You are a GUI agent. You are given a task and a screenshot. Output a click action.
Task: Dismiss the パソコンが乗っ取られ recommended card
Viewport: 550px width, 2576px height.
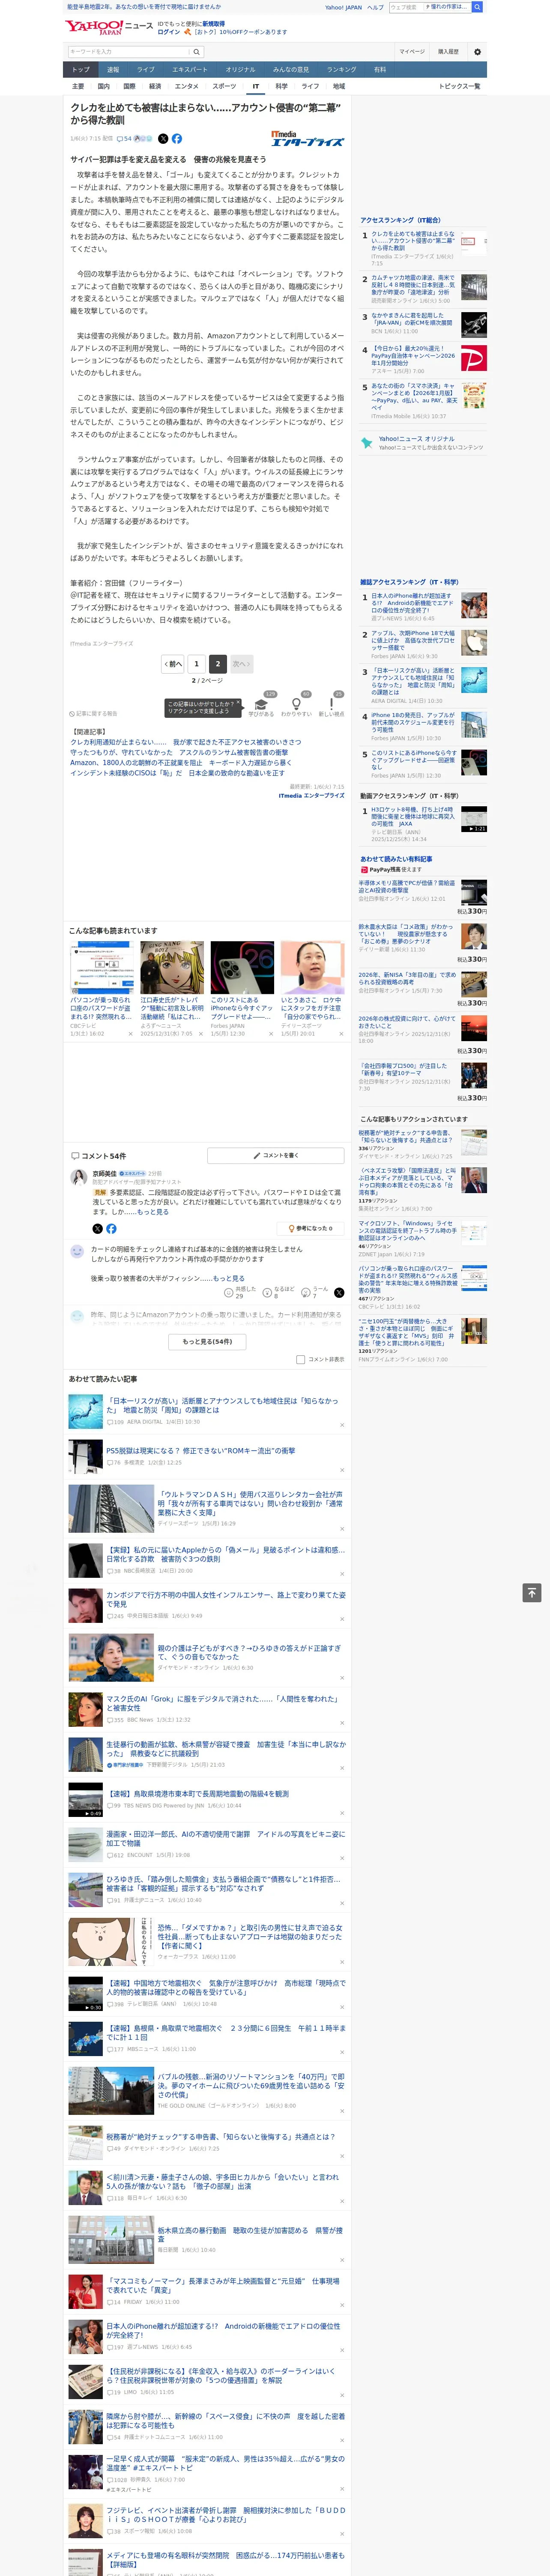(x=131, y=1034)
